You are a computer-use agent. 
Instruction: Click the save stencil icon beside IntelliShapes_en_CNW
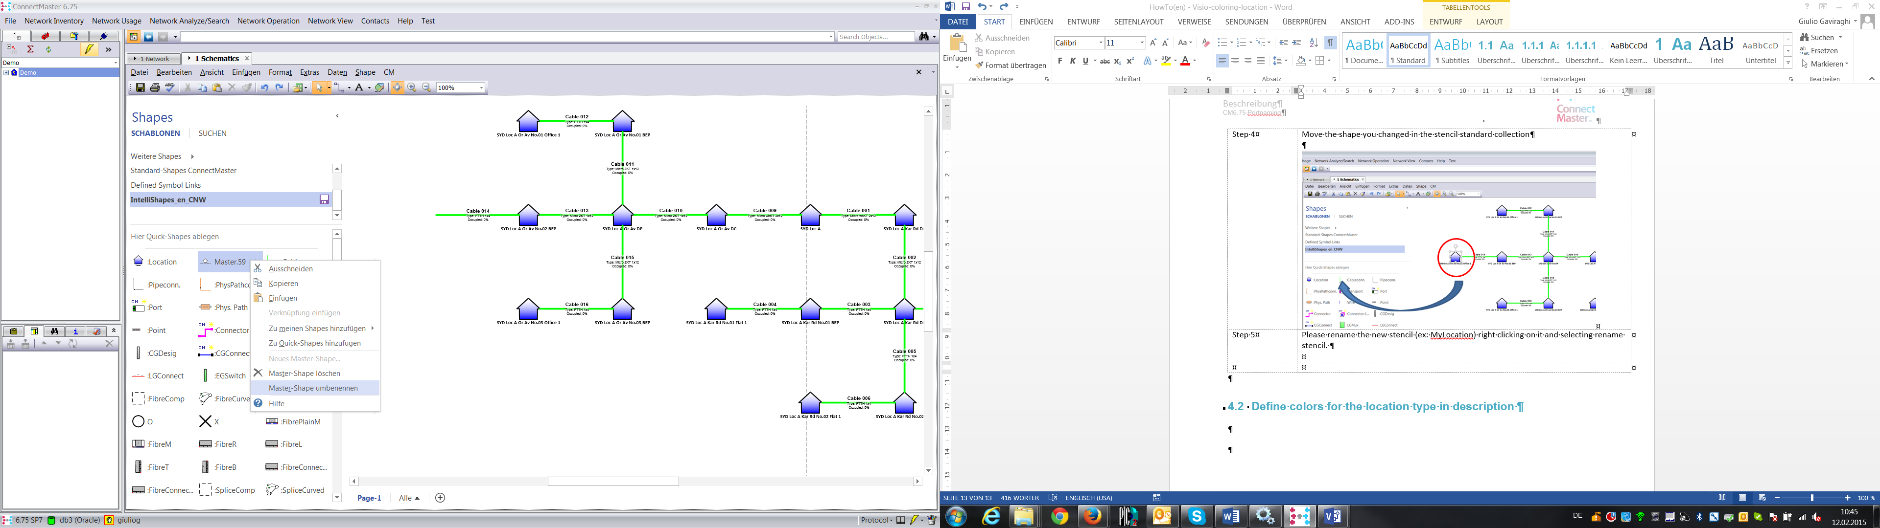(x=324, y=199)
